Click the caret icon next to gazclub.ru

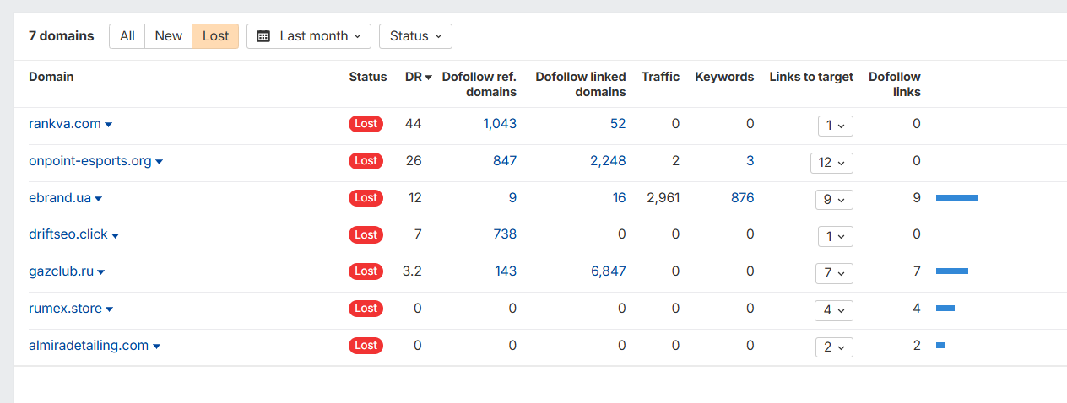101,272
